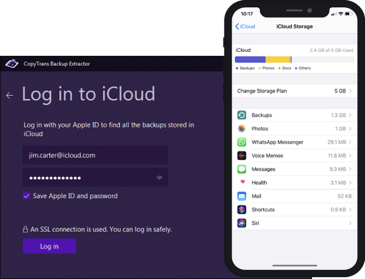Tap the iCloud Storage title on phone
The width and height of the screenshot is (365, 279).
point(295,27)
